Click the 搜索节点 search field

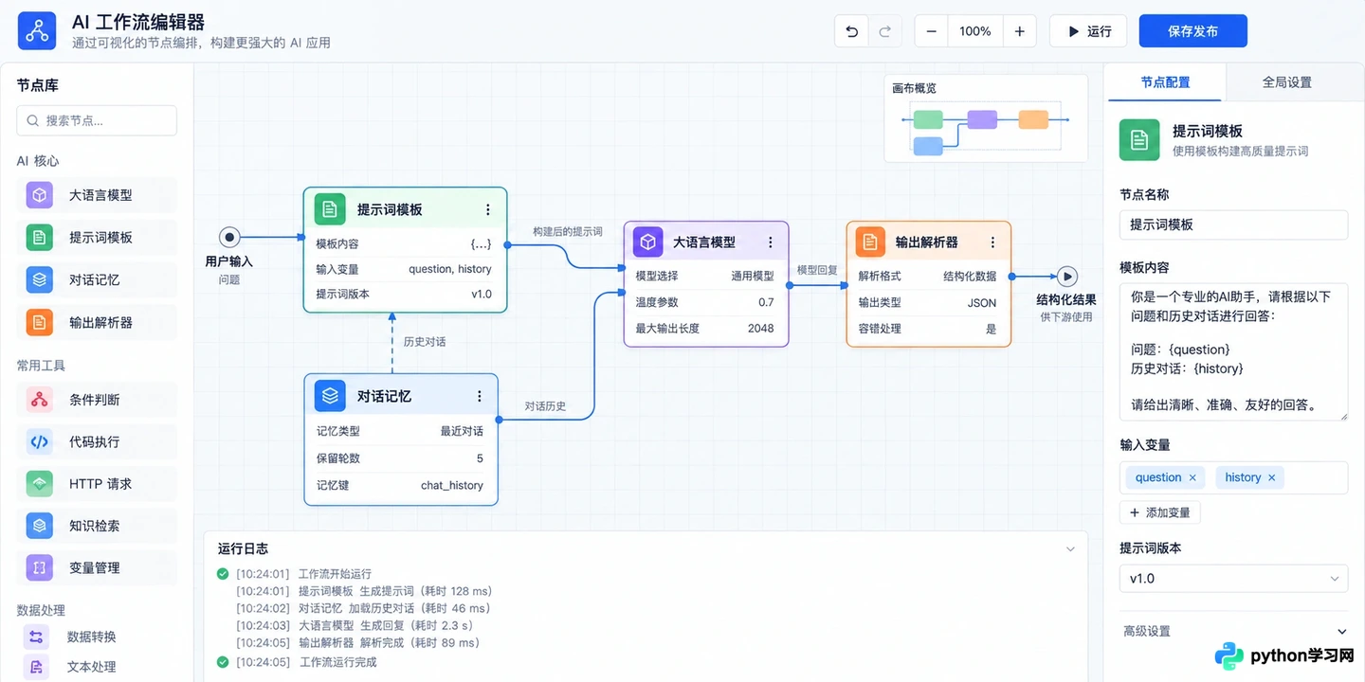[x=97, y=120]
